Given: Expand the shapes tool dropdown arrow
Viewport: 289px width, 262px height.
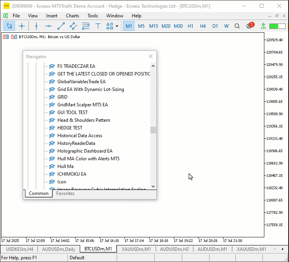Looking at the screenshot, I should pyautogui.click(x=117, y=26).
